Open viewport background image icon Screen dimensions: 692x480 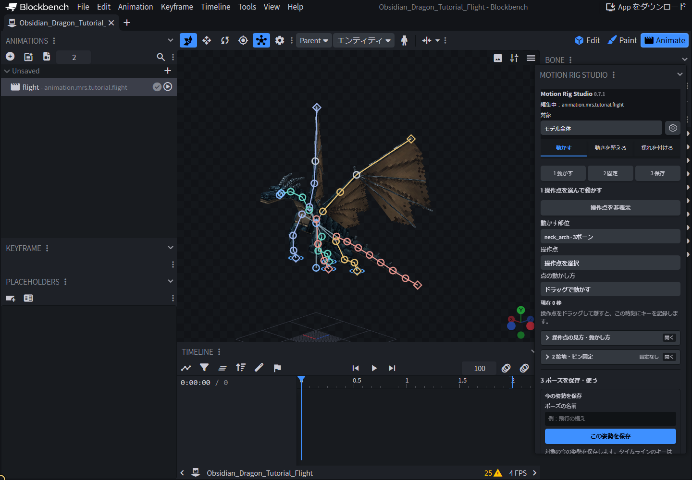[498, 58]
